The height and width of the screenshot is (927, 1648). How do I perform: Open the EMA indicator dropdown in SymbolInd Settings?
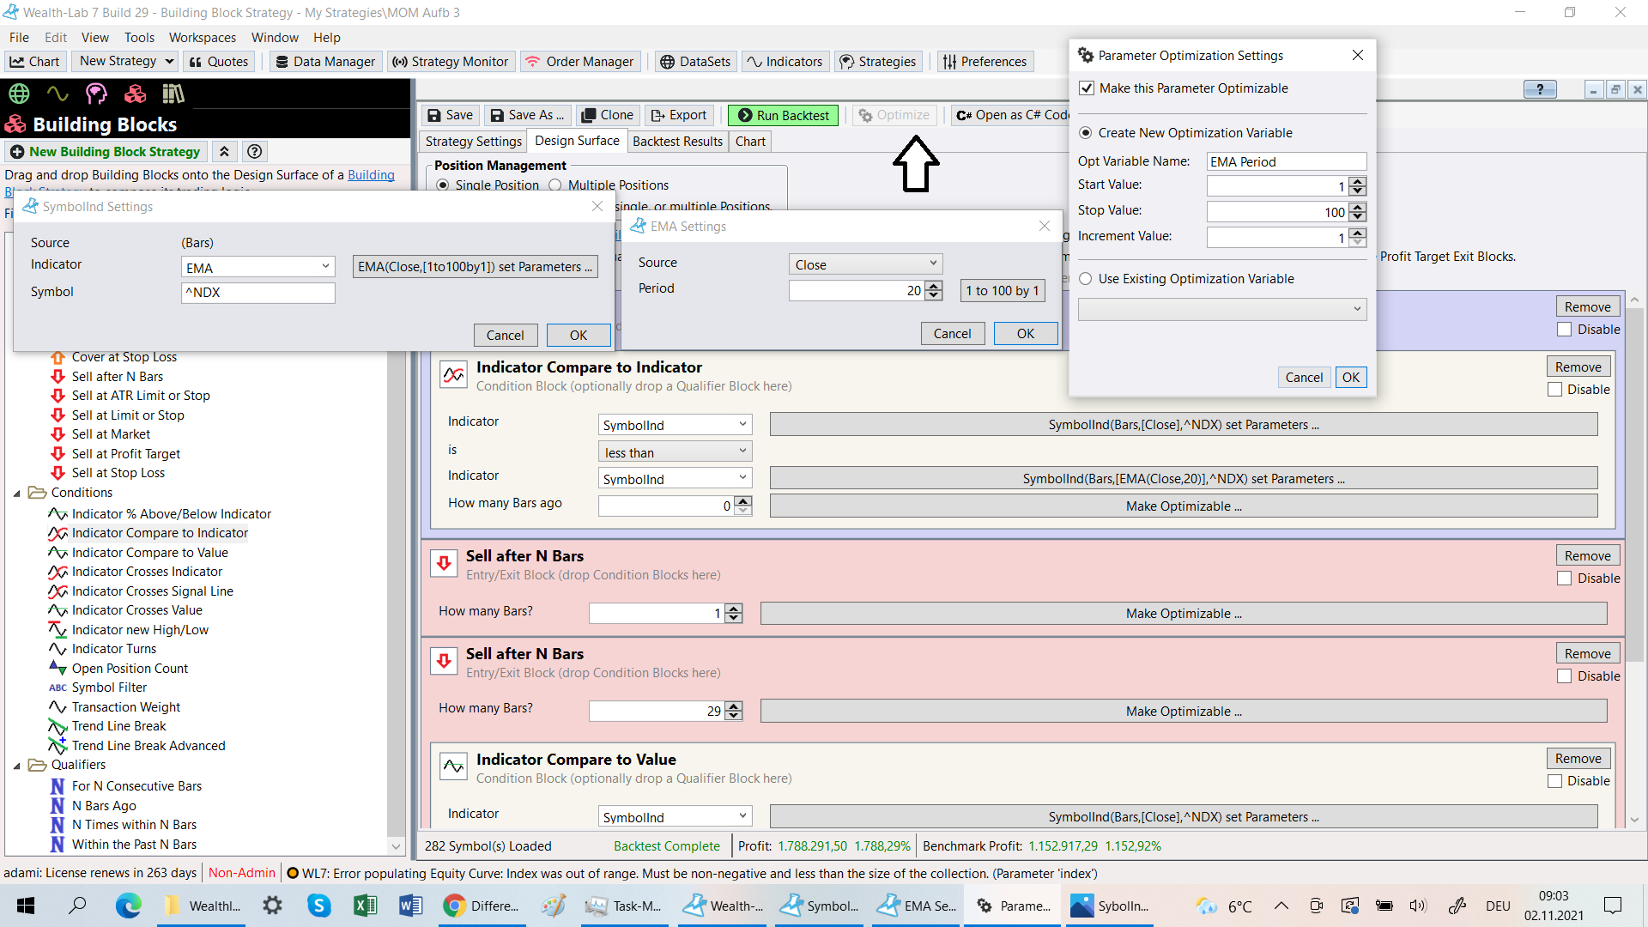[x=257, y=267]
